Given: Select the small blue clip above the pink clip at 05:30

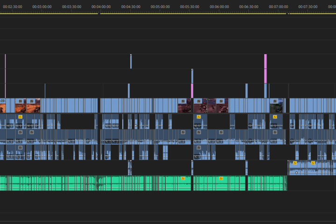Looking at the screenshot, I should (x=192, y=76).
